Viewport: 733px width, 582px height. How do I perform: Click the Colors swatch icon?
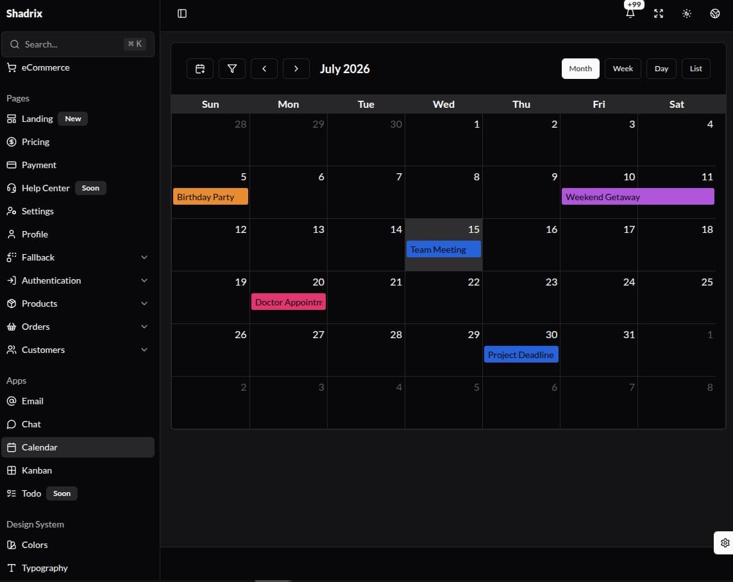(x=12, y=545)
